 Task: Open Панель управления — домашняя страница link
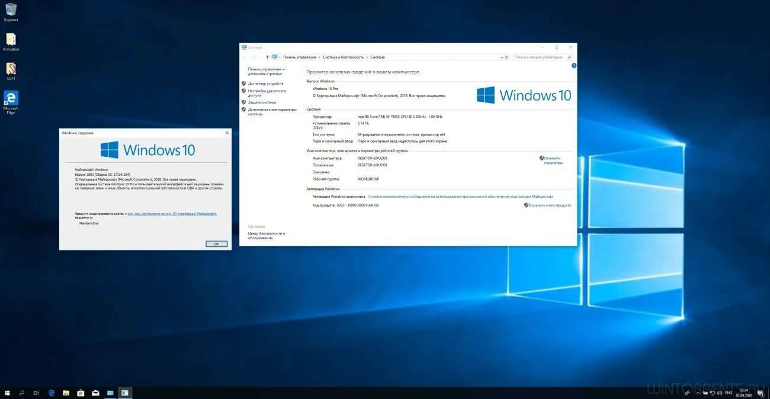click(x=267, y=71)
